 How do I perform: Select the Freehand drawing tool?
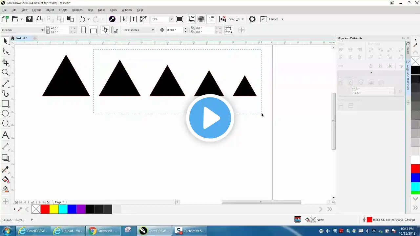click(5, 84)
